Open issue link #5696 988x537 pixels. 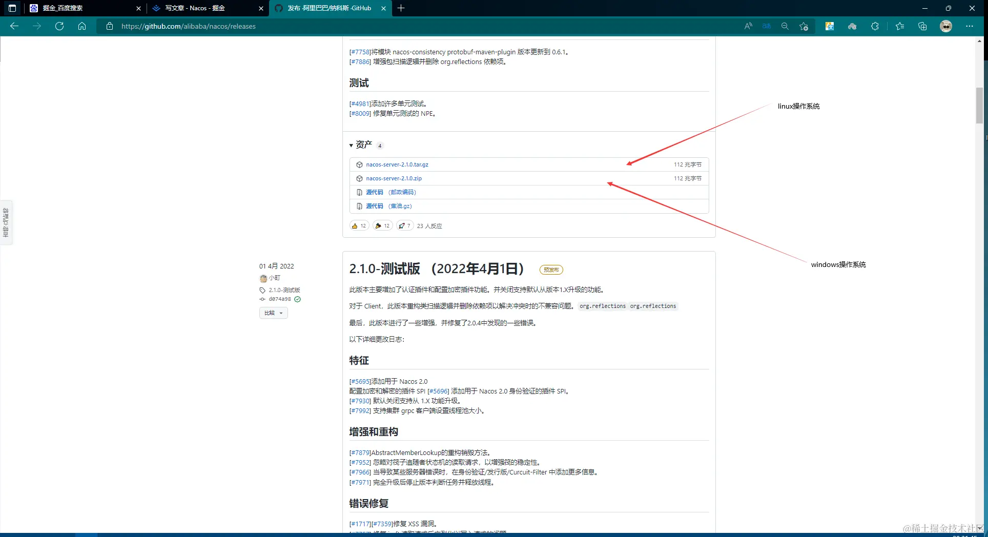pos(439,391)
